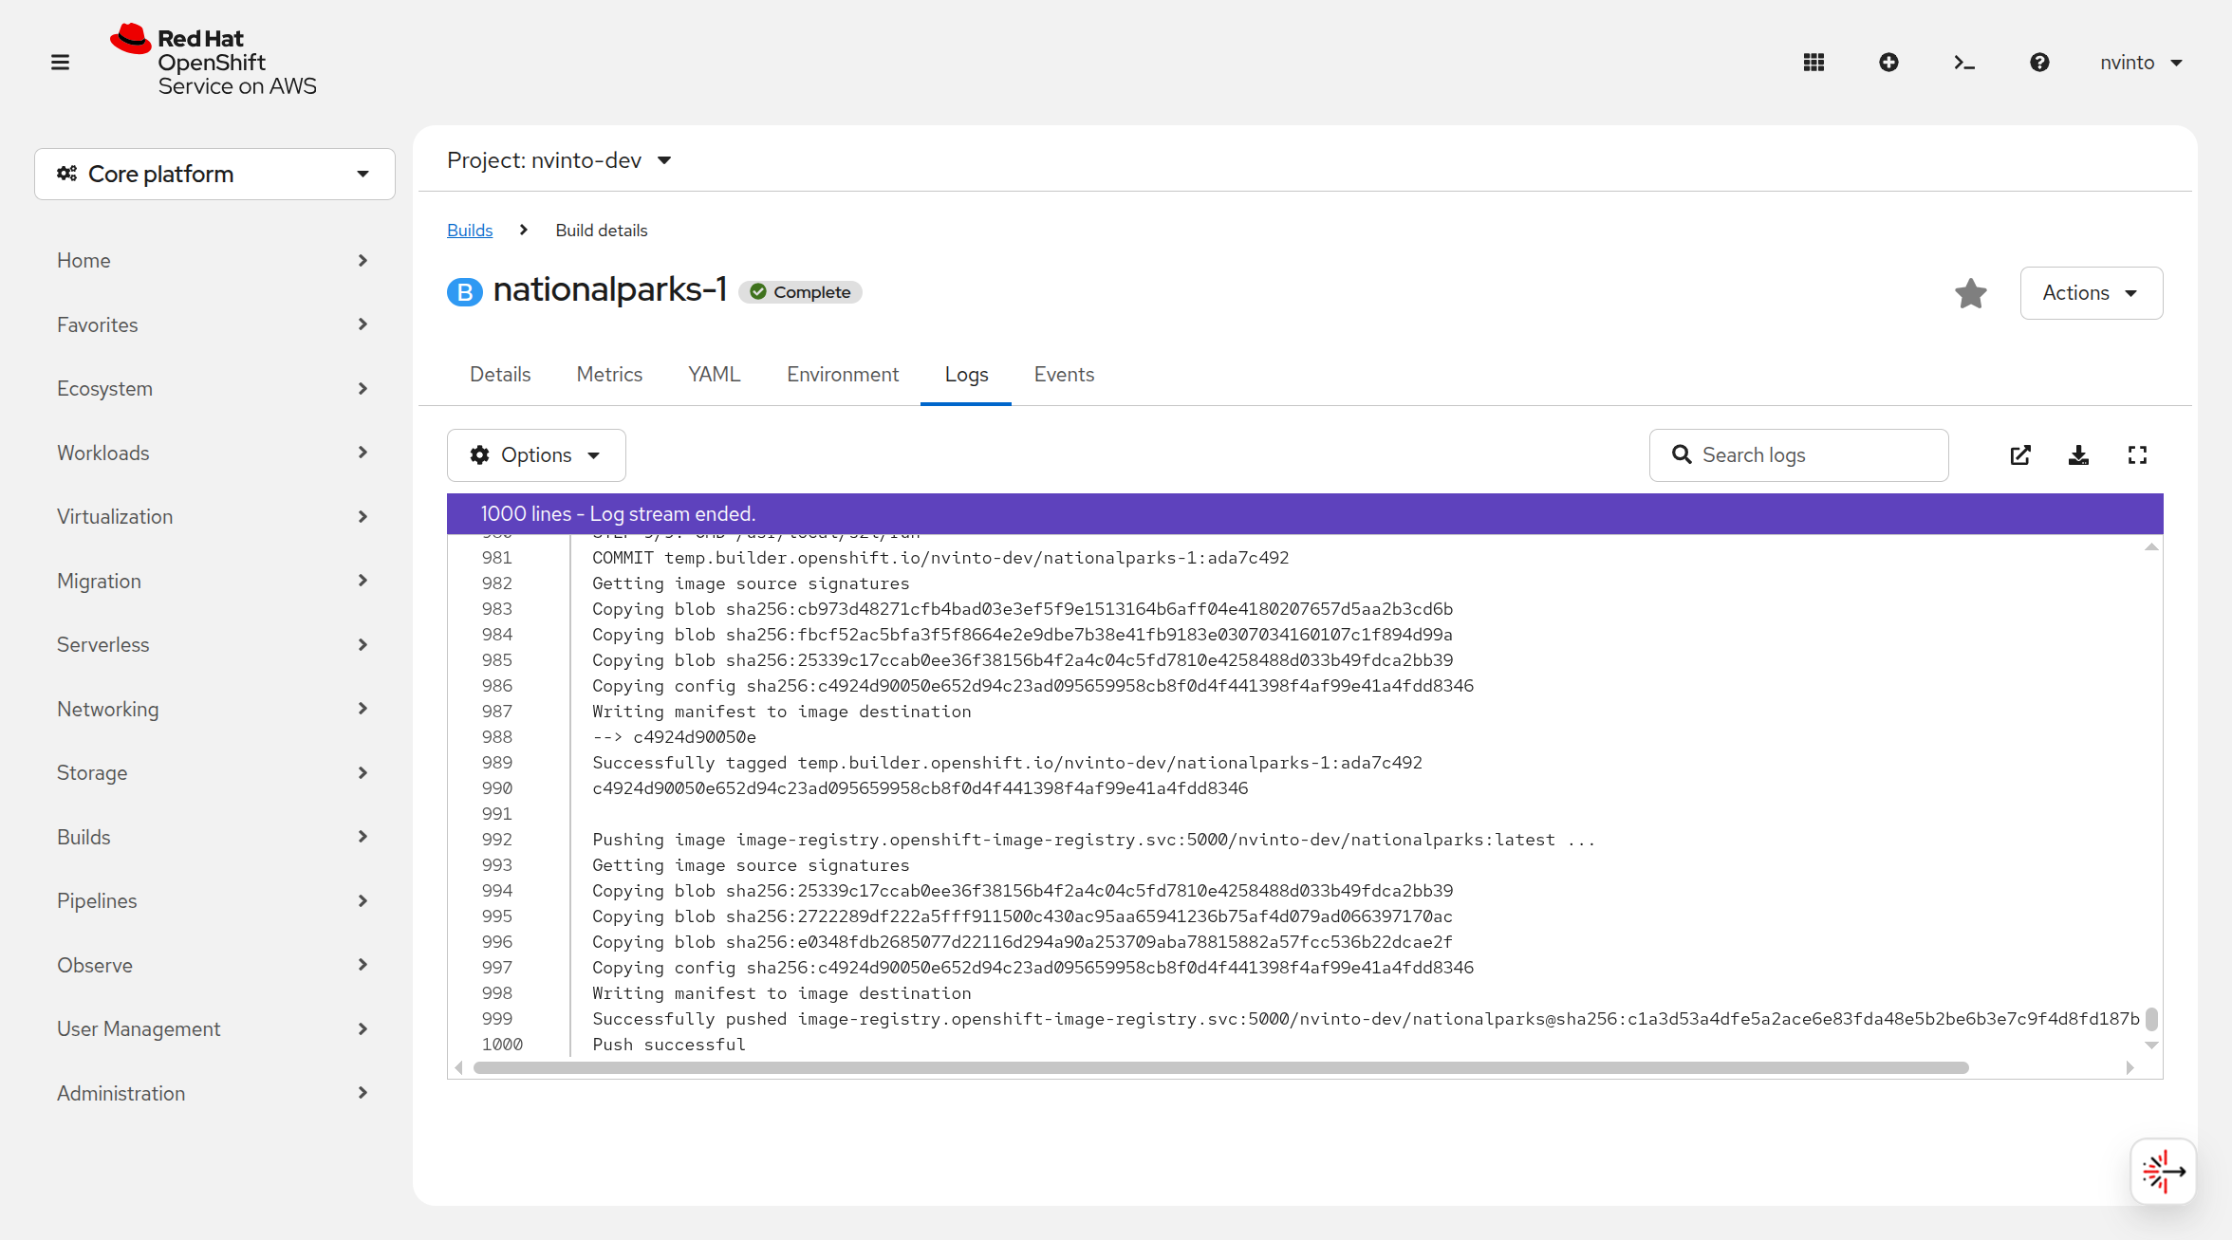Click the 'Pushing image' log line 992
2232x1240 pixels.
click(x=1094, y=840)
